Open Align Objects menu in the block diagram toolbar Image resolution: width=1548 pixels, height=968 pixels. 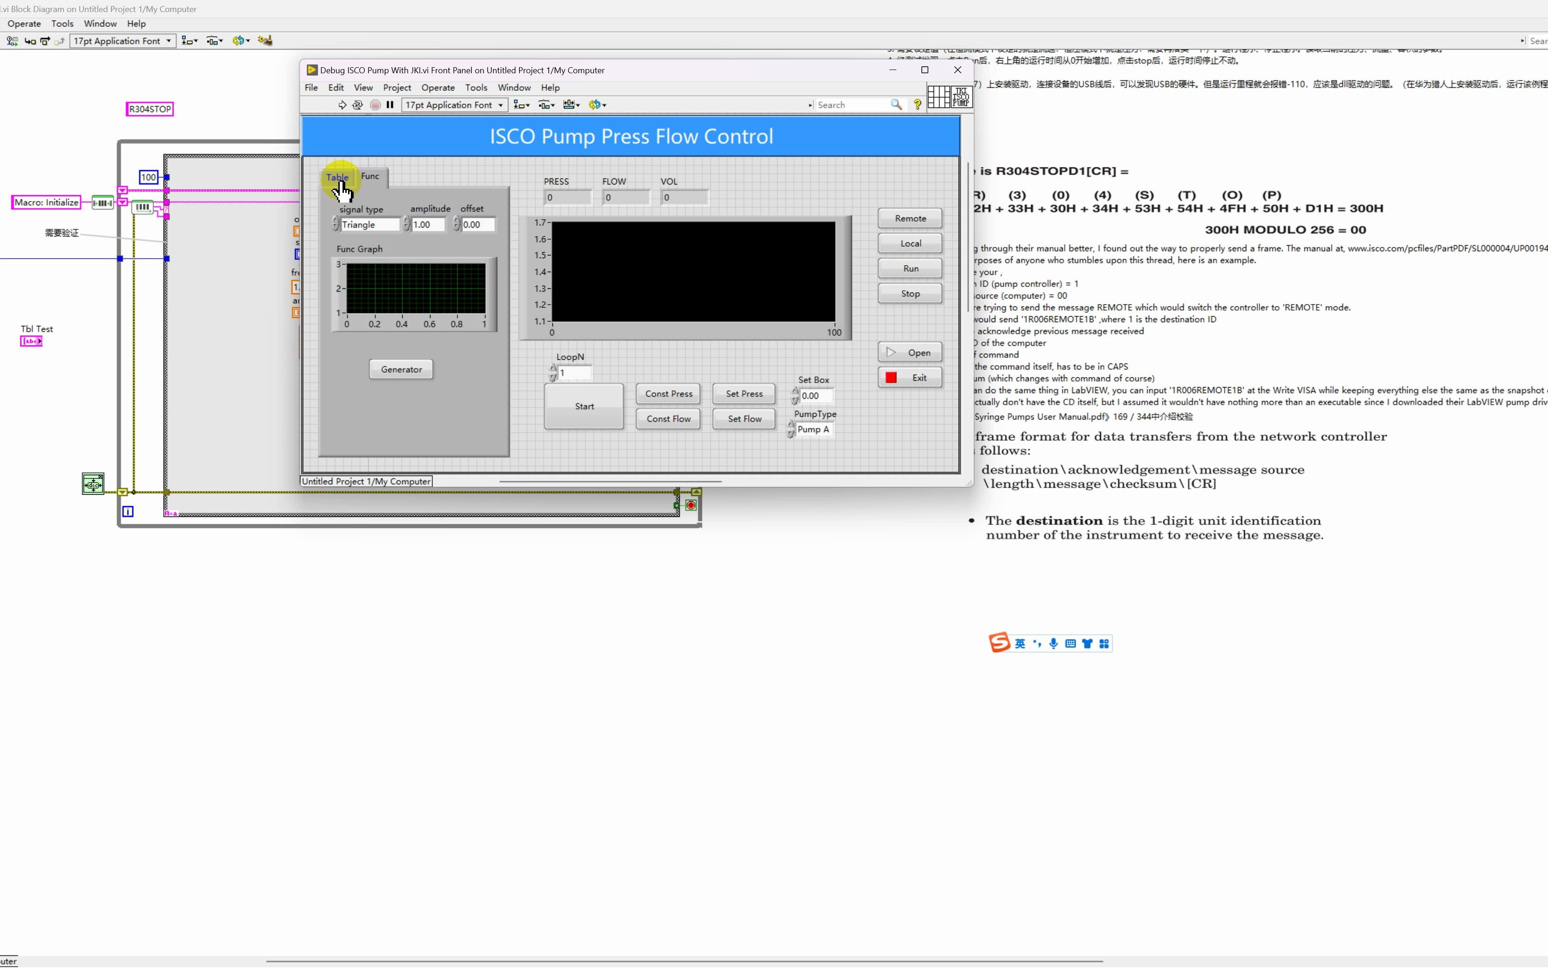click(190, 41)
